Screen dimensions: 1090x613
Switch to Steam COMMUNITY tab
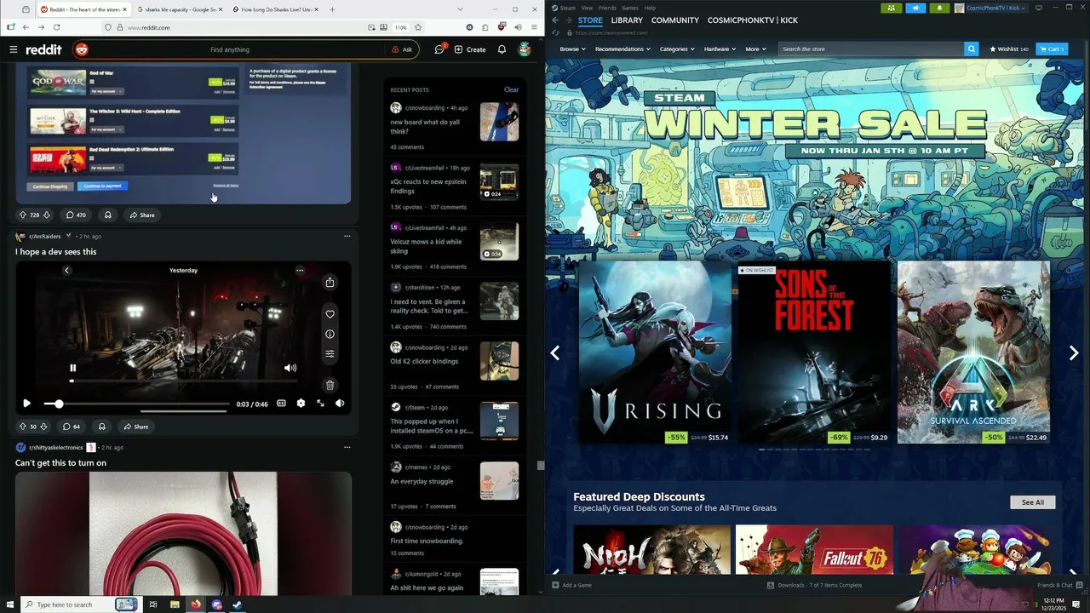coord(675,20)
